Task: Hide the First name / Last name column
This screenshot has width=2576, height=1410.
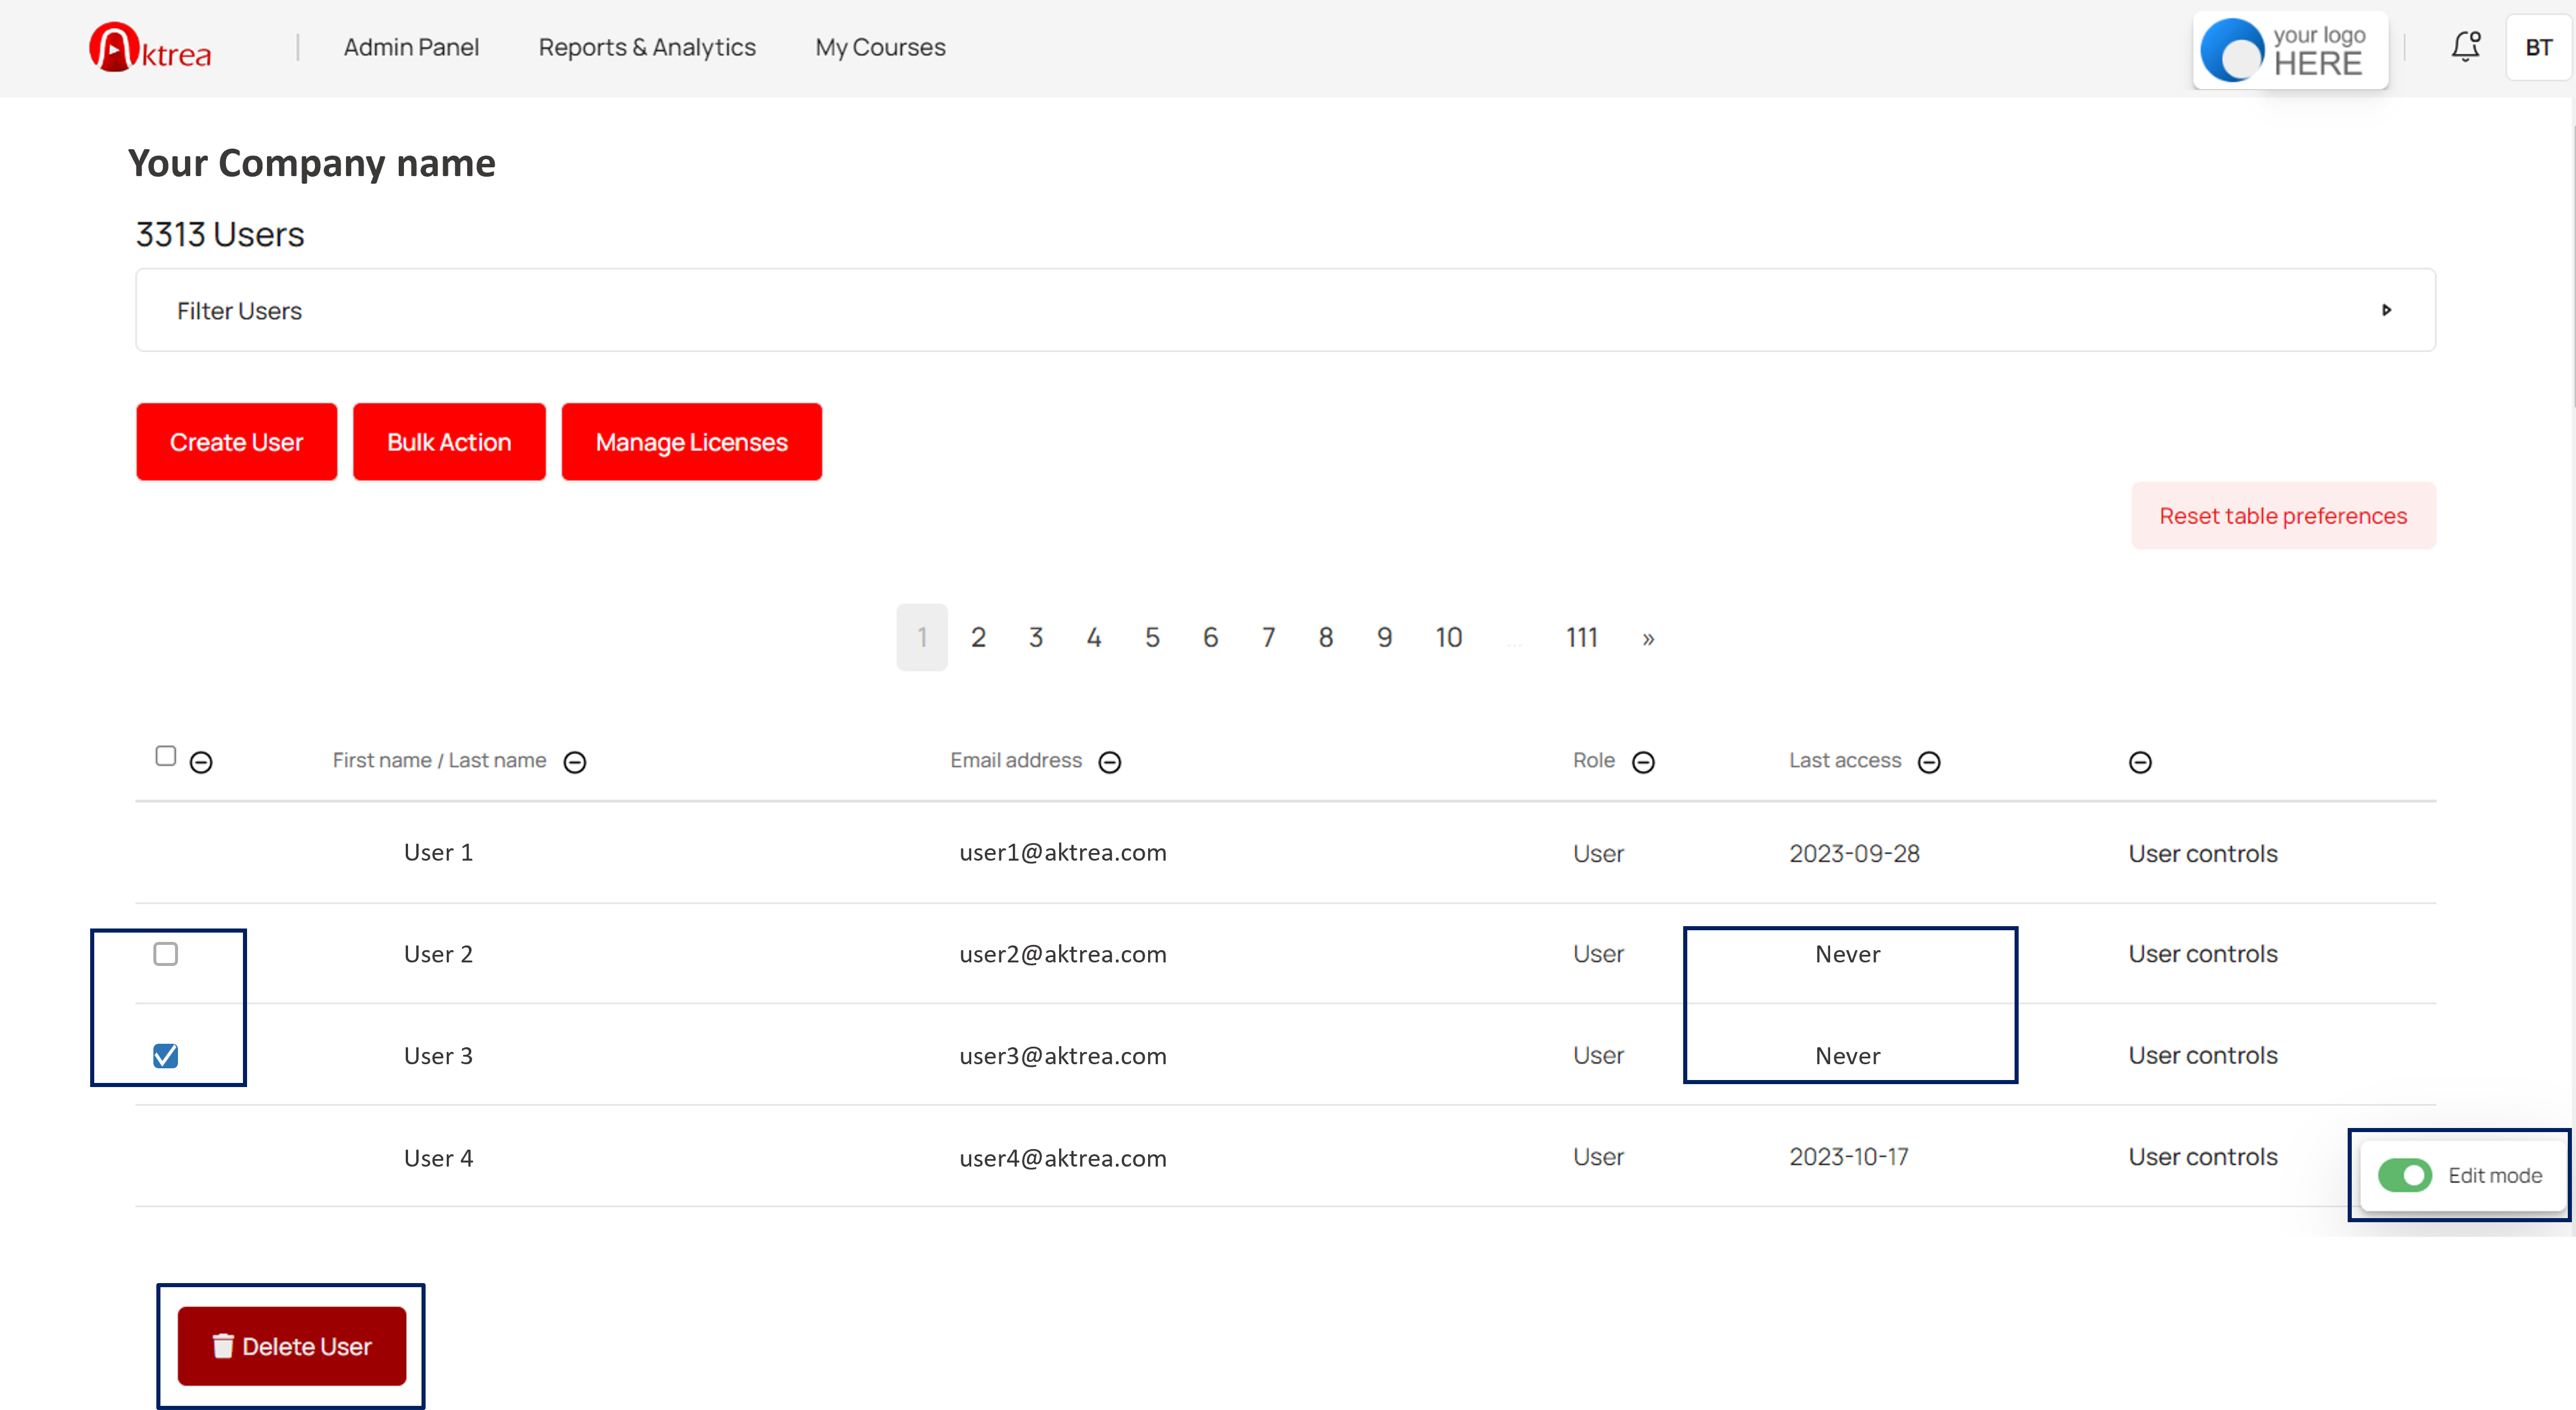Action: (x=575, y=762)
